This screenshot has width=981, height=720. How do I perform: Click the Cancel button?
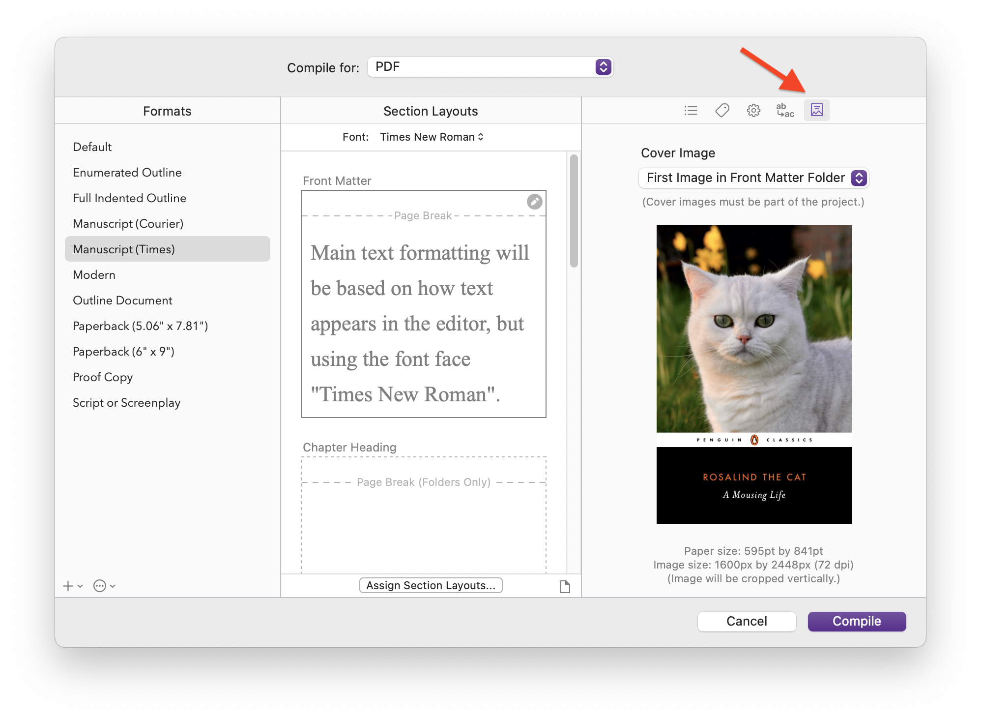click(746, 621)
